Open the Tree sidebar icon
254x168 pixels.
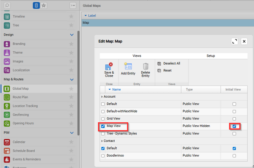click(x=7, y=25)
